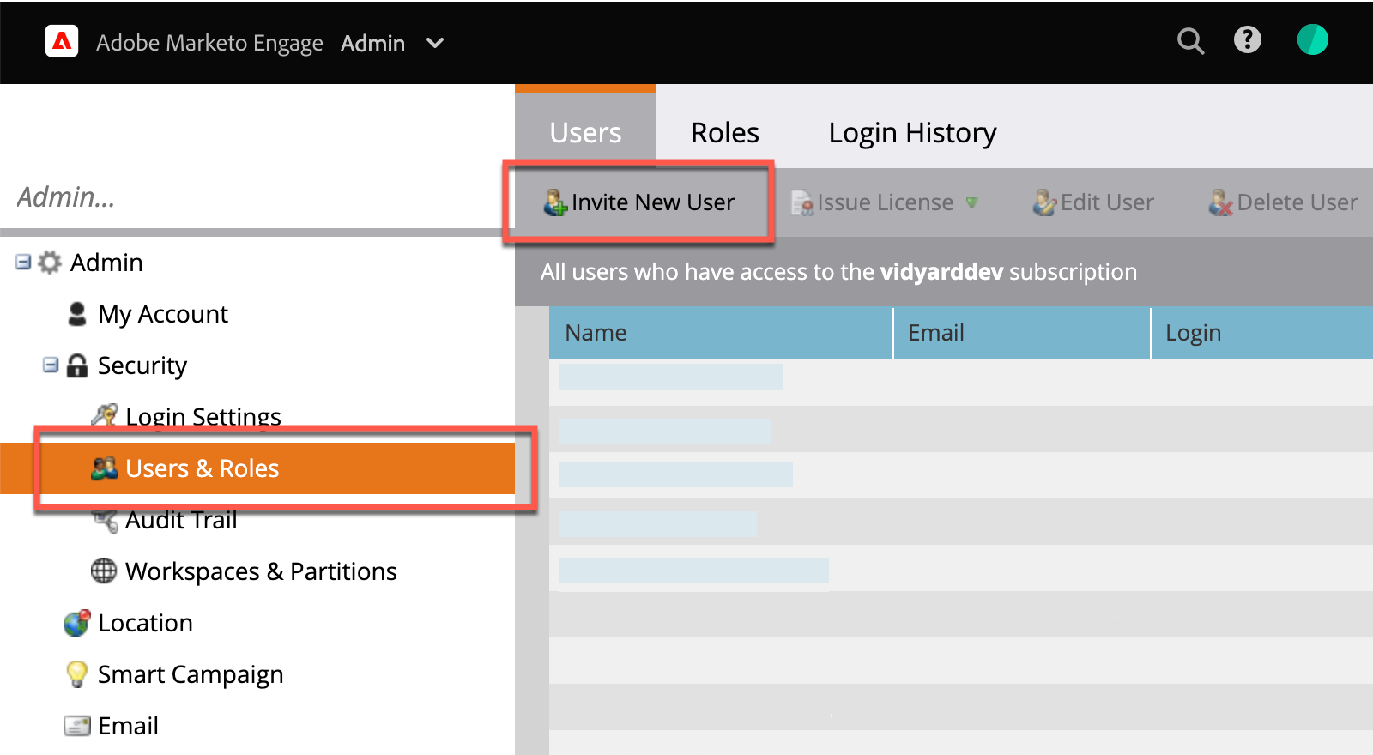
Task: Click the Email envelope icon in tree
Action: [x=77, y=726]
